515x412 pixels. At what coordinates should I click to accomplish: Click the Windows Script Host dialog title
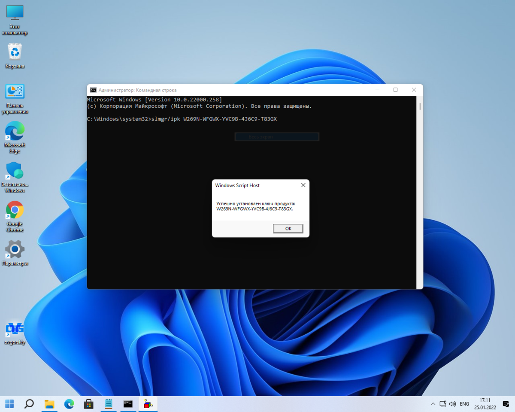(237, 185)
